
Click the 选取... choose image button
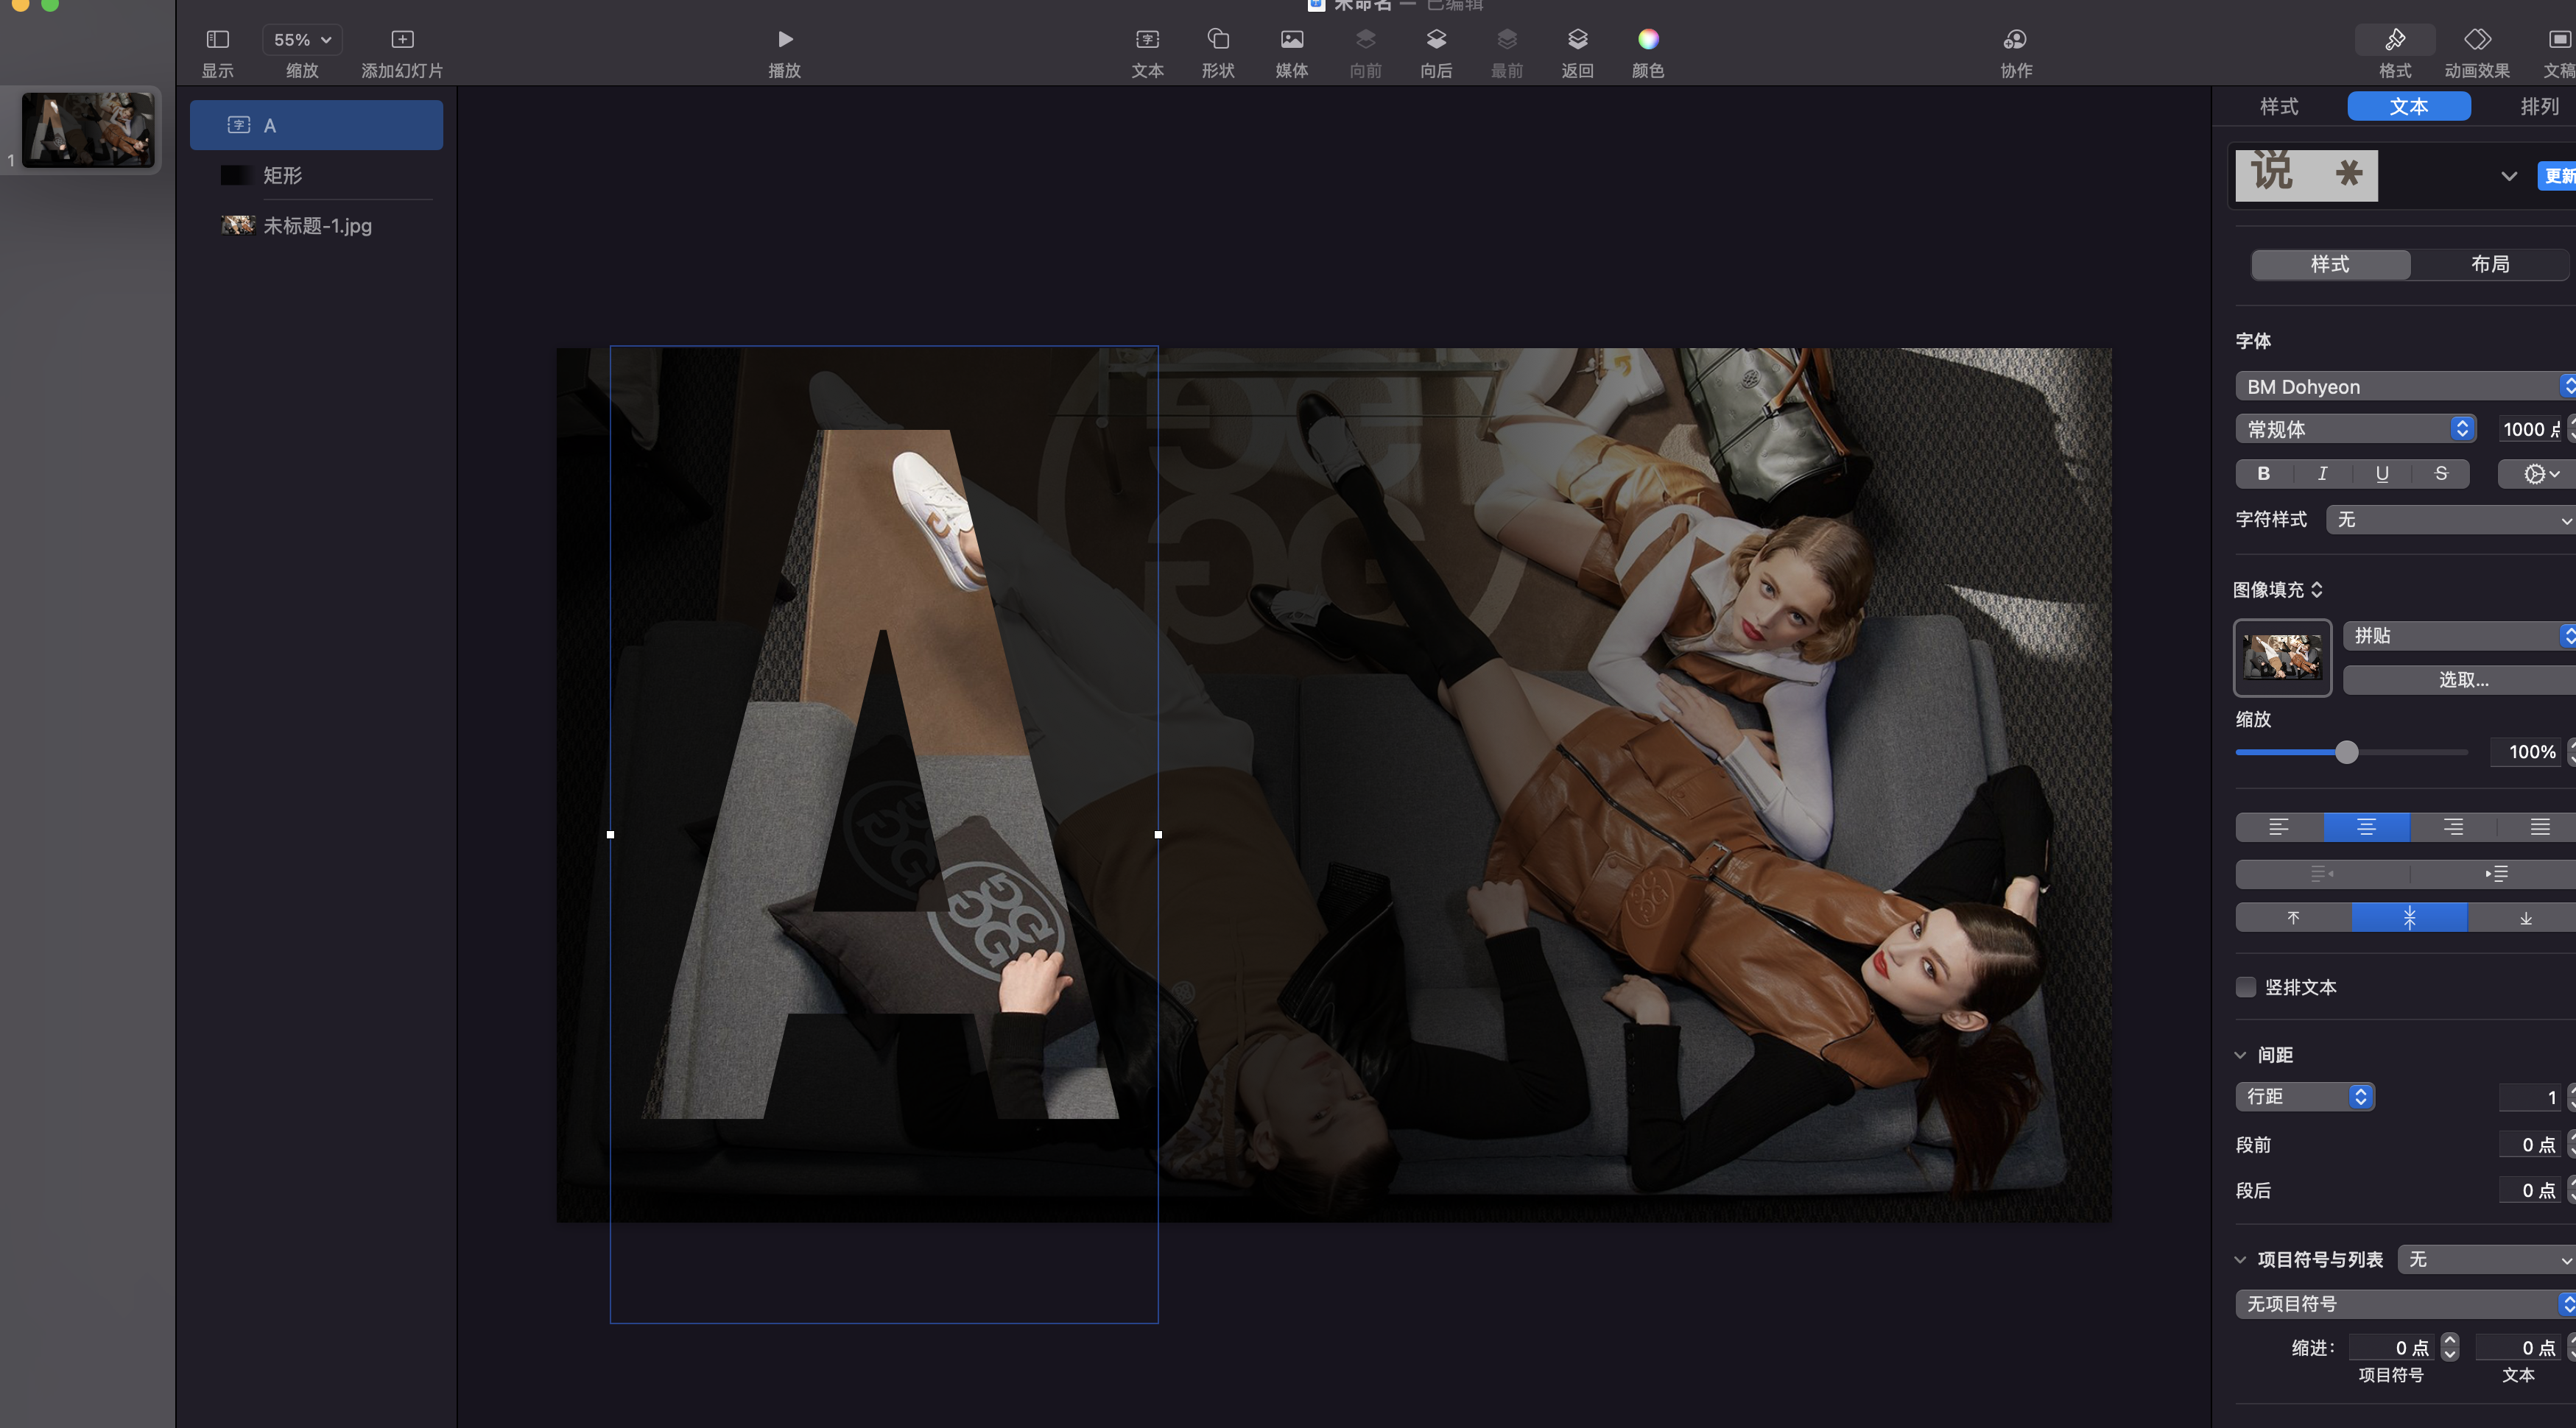2463,681
